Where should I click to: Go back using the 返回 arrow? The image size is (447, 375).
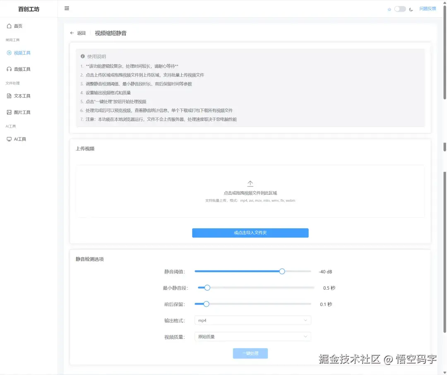(73, 33)
